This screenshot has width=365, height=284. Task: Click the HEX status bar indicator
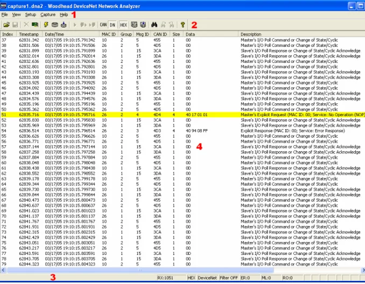coord(191,278)
